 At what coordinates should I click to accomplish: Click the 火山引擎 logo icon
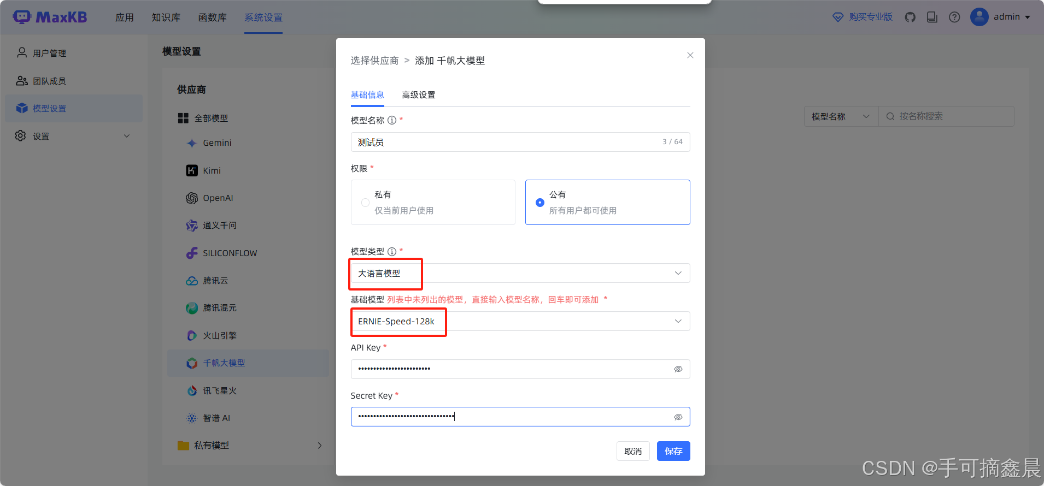click(192, 335)
